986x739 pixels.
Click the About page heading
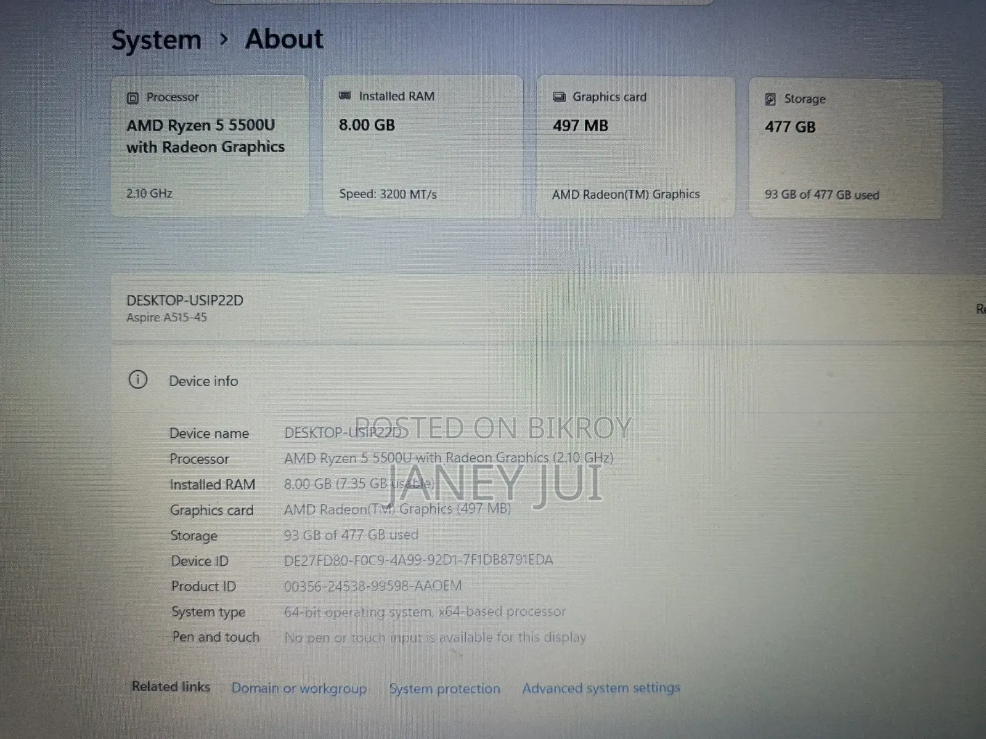tap(284, 39)
